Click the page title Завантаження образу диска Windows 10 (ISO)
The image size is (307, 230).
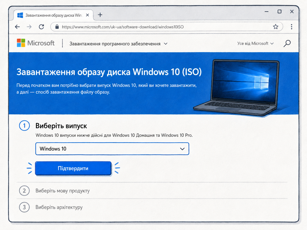coord(109,72)
